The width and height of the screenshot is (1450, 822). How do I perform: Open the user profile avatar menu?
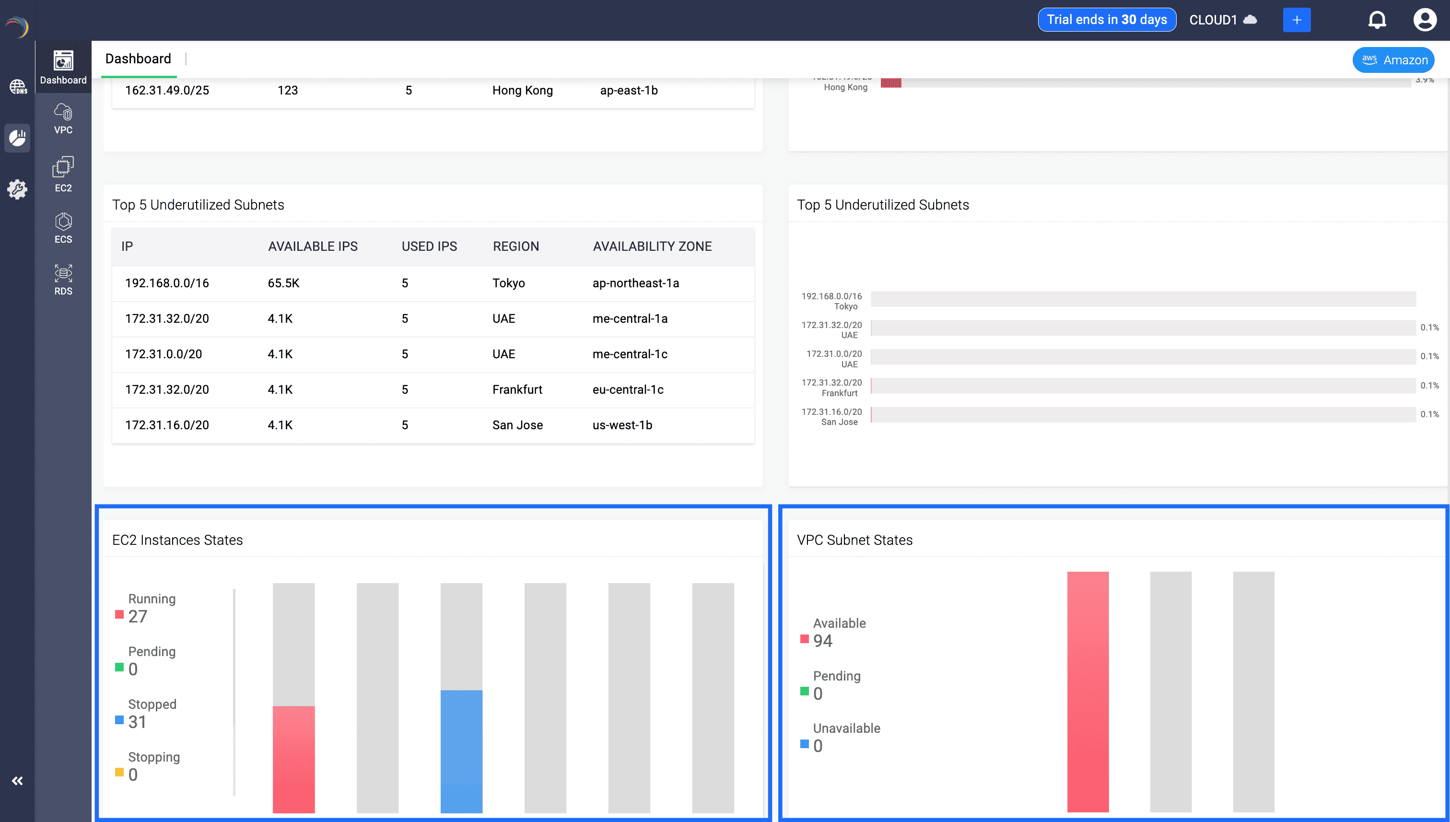click(x=1424, y=20)
